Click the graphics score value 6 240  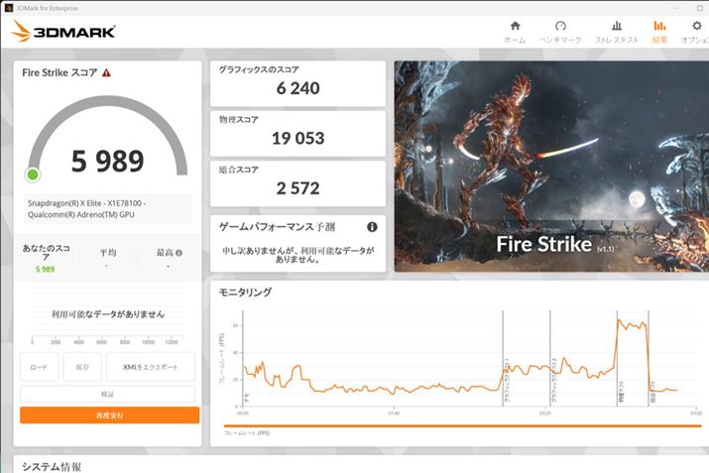[298, 88]
